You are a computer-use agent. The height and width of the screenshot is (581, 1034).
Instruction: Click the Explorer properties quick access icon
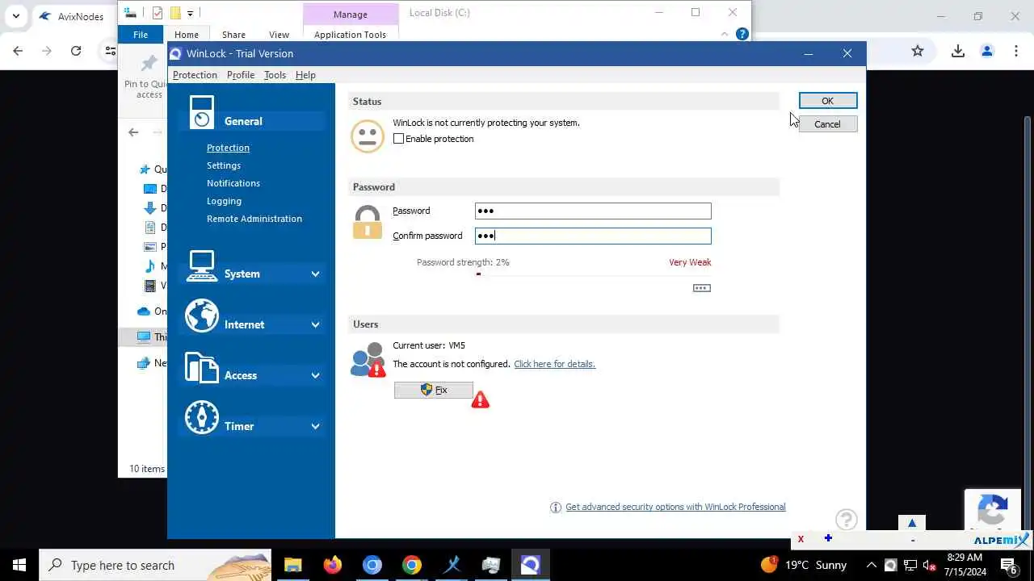click(158, 13)
